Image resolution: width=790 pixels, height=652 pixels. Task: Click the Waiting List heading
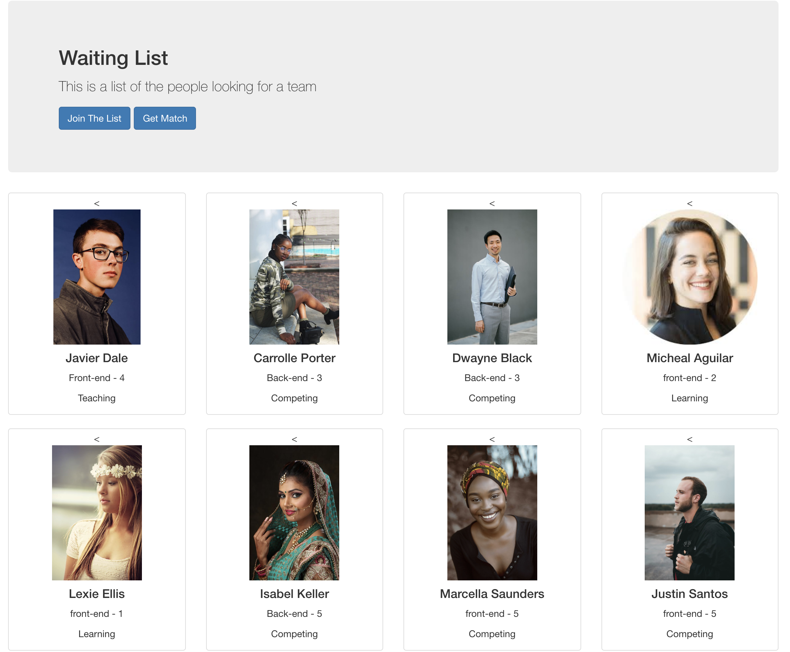113,58
